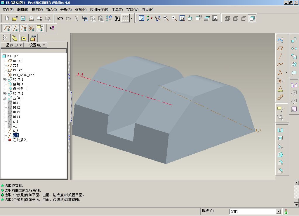Select the extrude tool in far-right toolbar

click(x=294, y=40)
